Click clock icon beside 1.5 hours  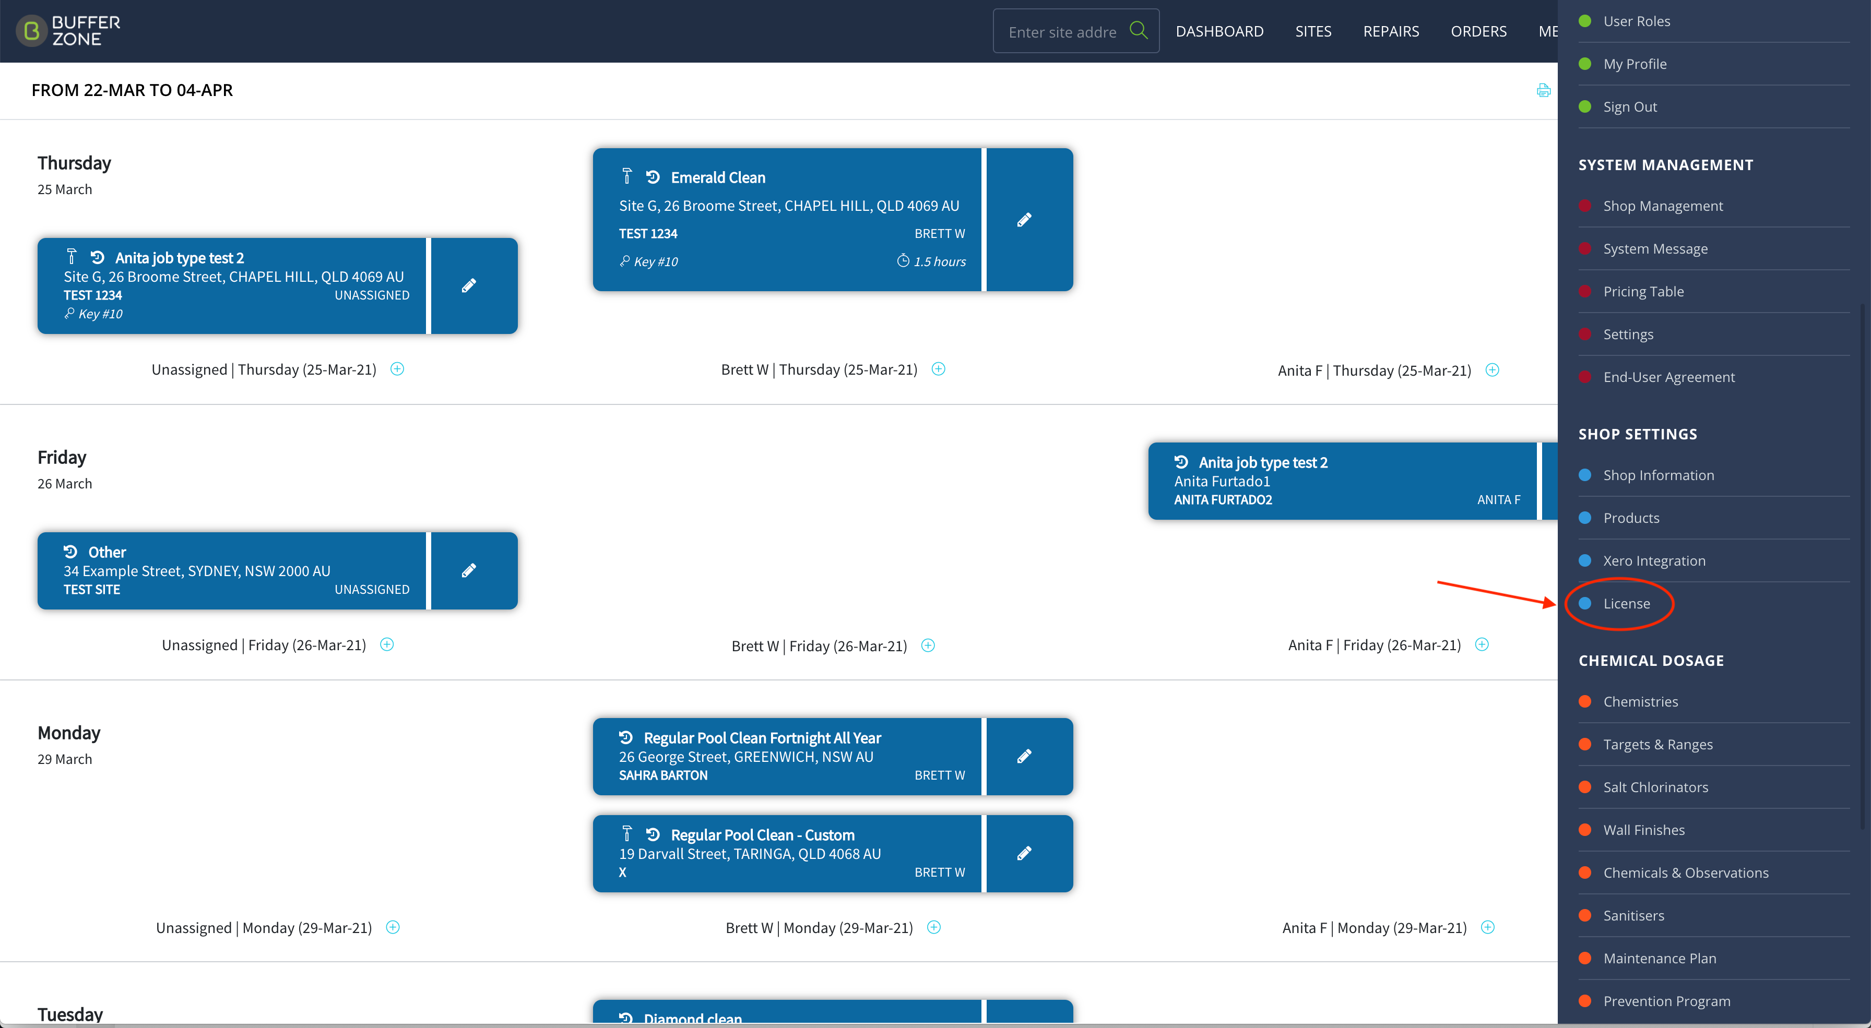coord(903,260)
